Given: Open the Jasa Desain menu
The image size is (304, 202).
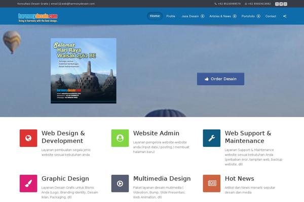Looking at the screenshot, I should click(190, 16).
